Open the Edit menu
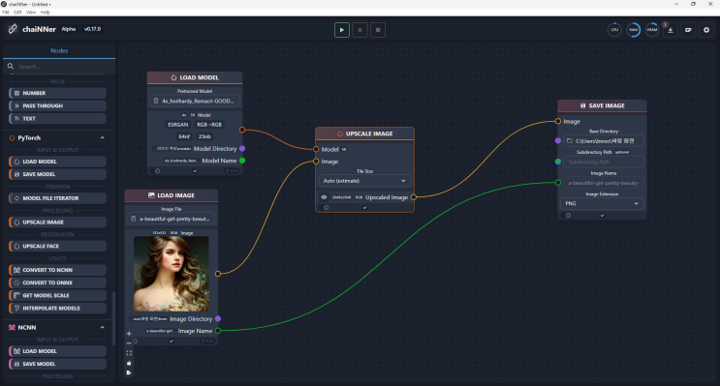Screen dimensions: 720x386 [x=17, y=13]
